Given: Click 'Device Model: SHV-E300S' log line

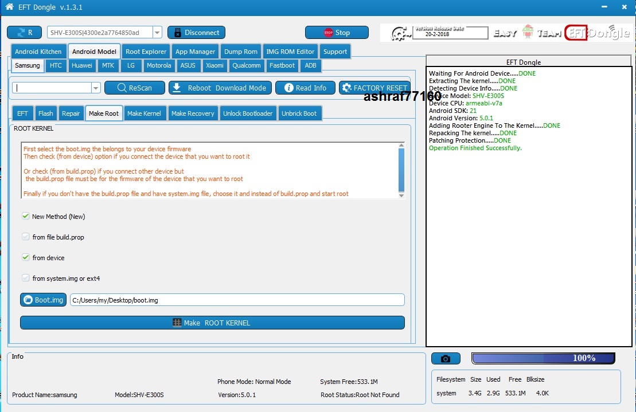Looking at the screenshot, I should tap(466, 96).
